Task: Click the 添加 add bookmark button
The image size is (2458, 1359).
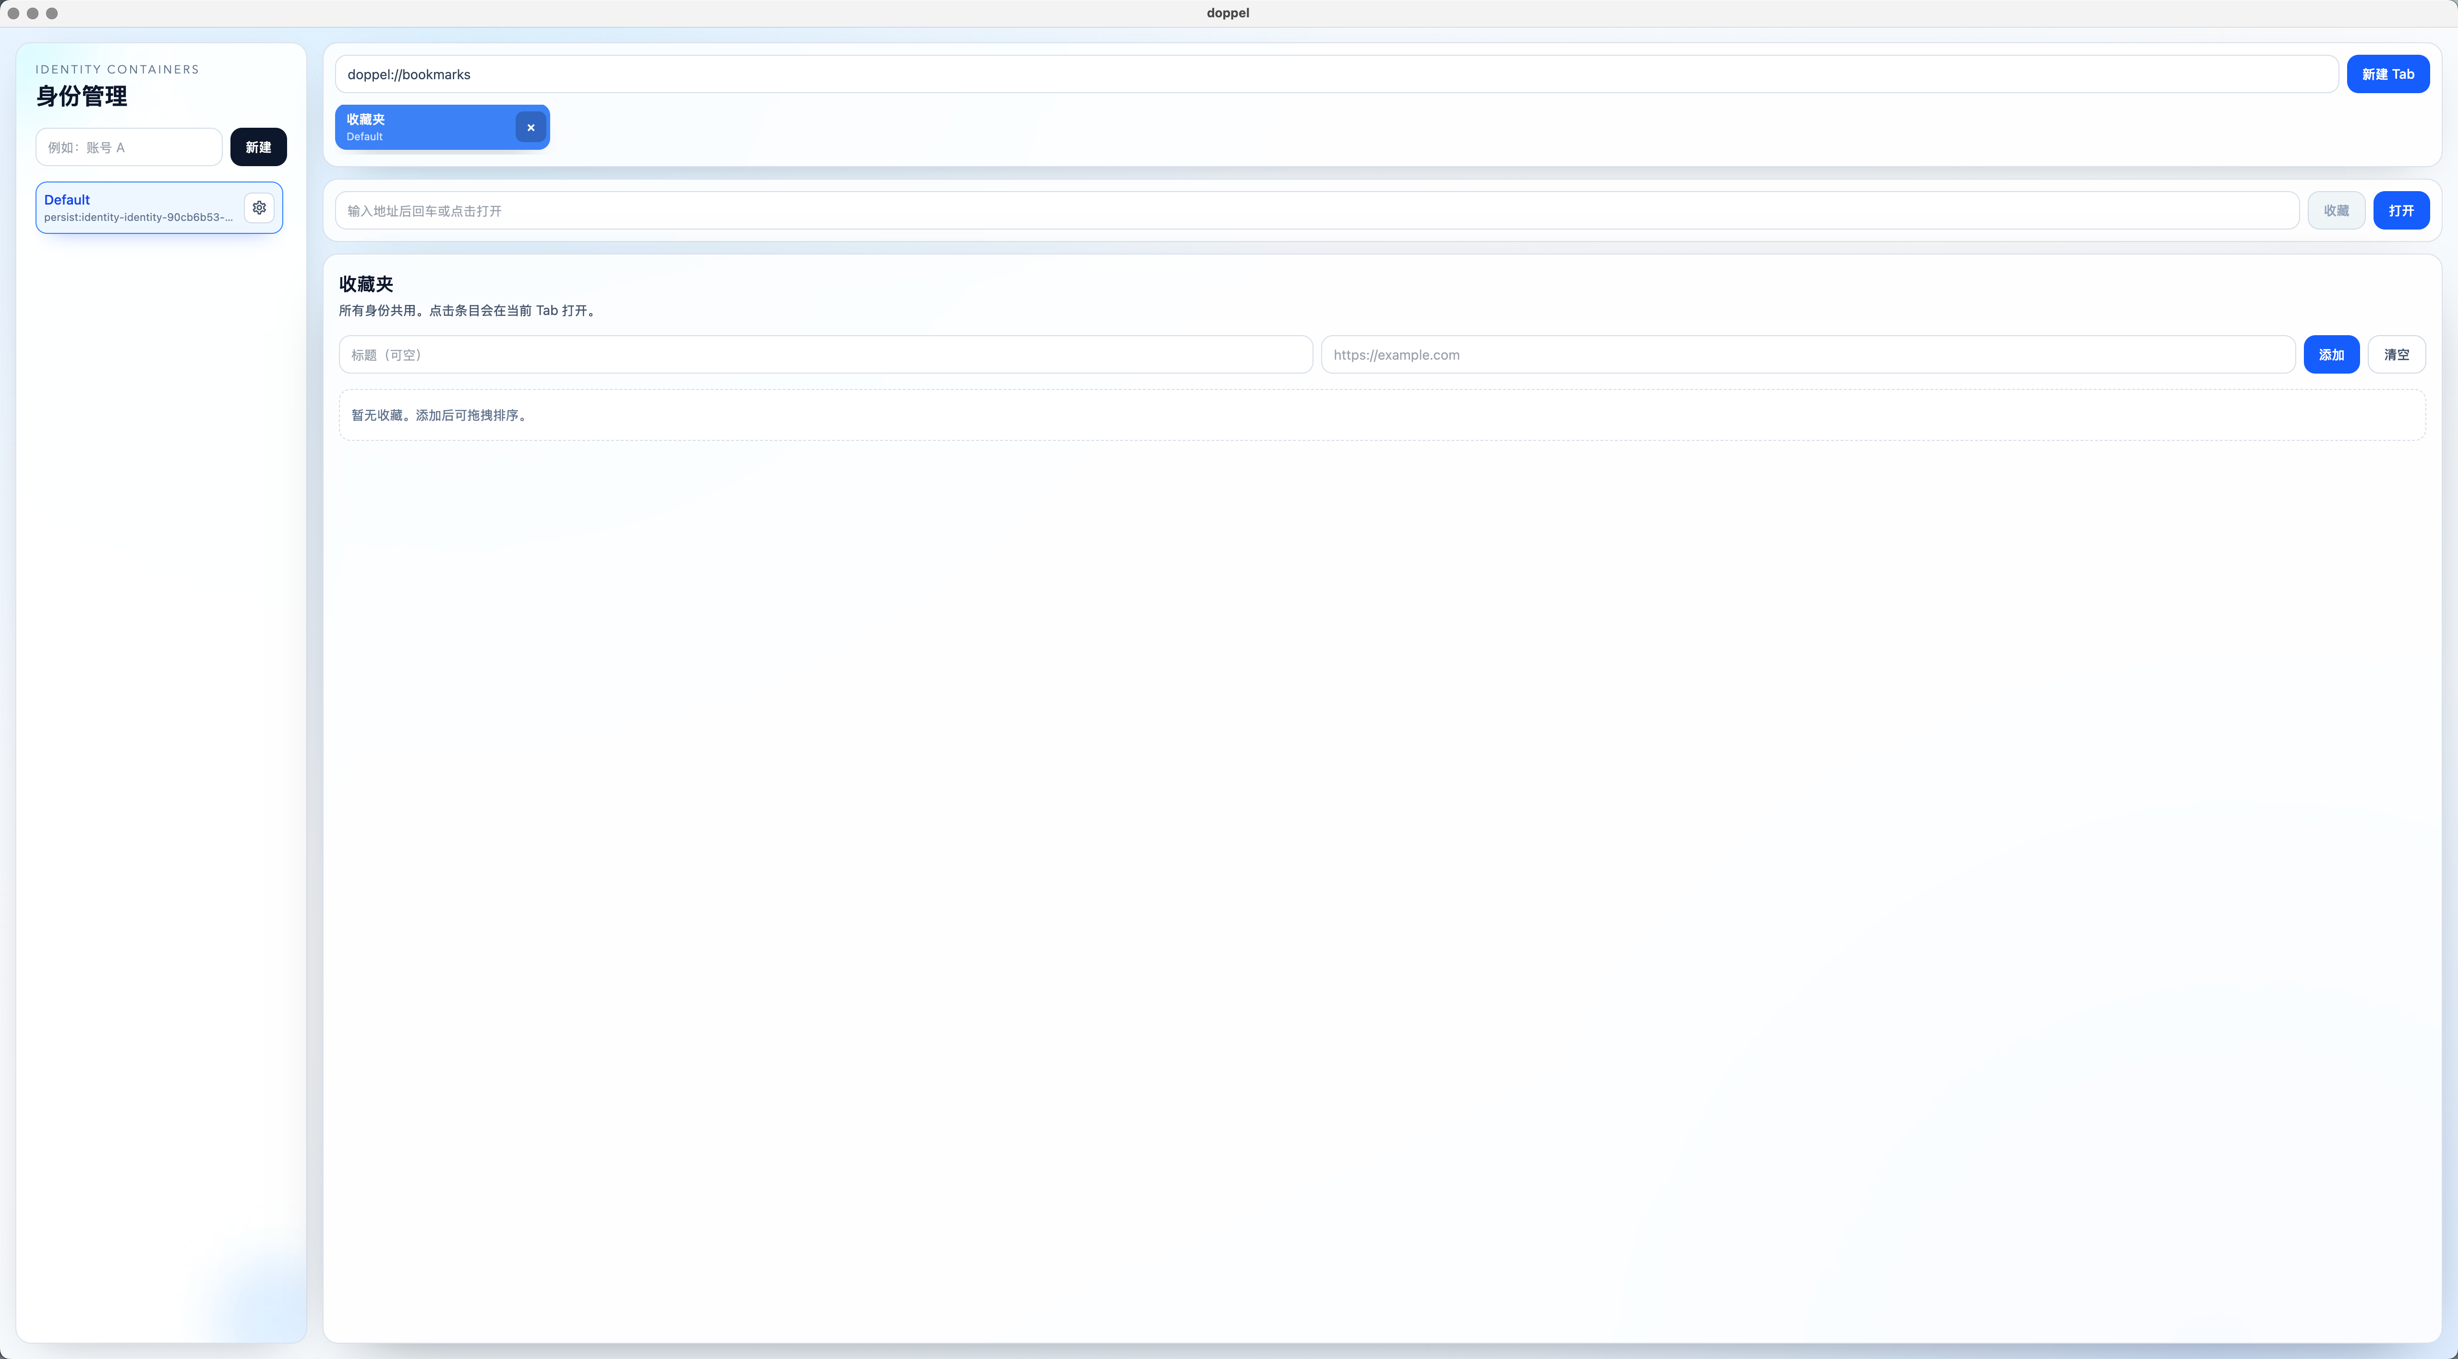Action: [2331, 354]
